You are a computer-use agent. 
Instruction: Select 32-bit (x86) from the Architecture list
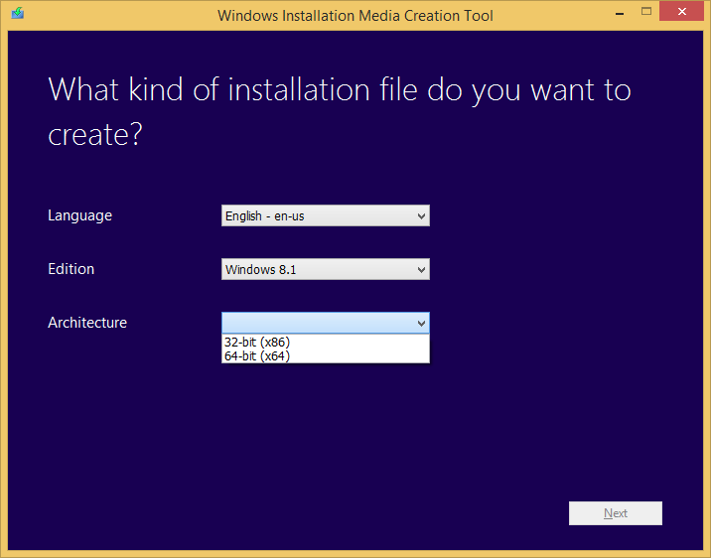pos(257,343)
